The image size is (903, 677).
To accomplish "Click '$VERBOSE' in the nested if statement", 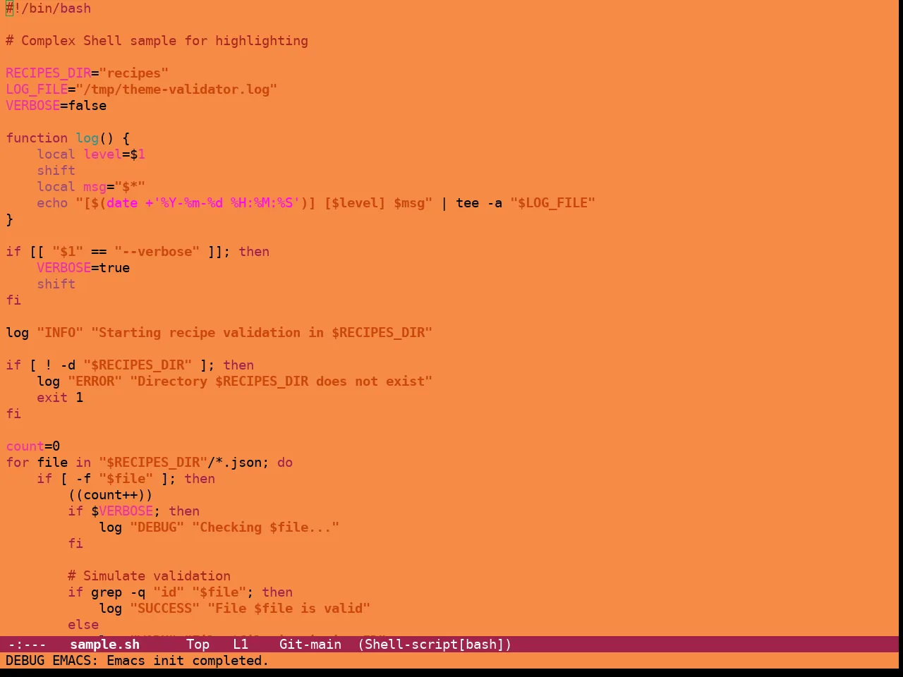I will point(122,511).
